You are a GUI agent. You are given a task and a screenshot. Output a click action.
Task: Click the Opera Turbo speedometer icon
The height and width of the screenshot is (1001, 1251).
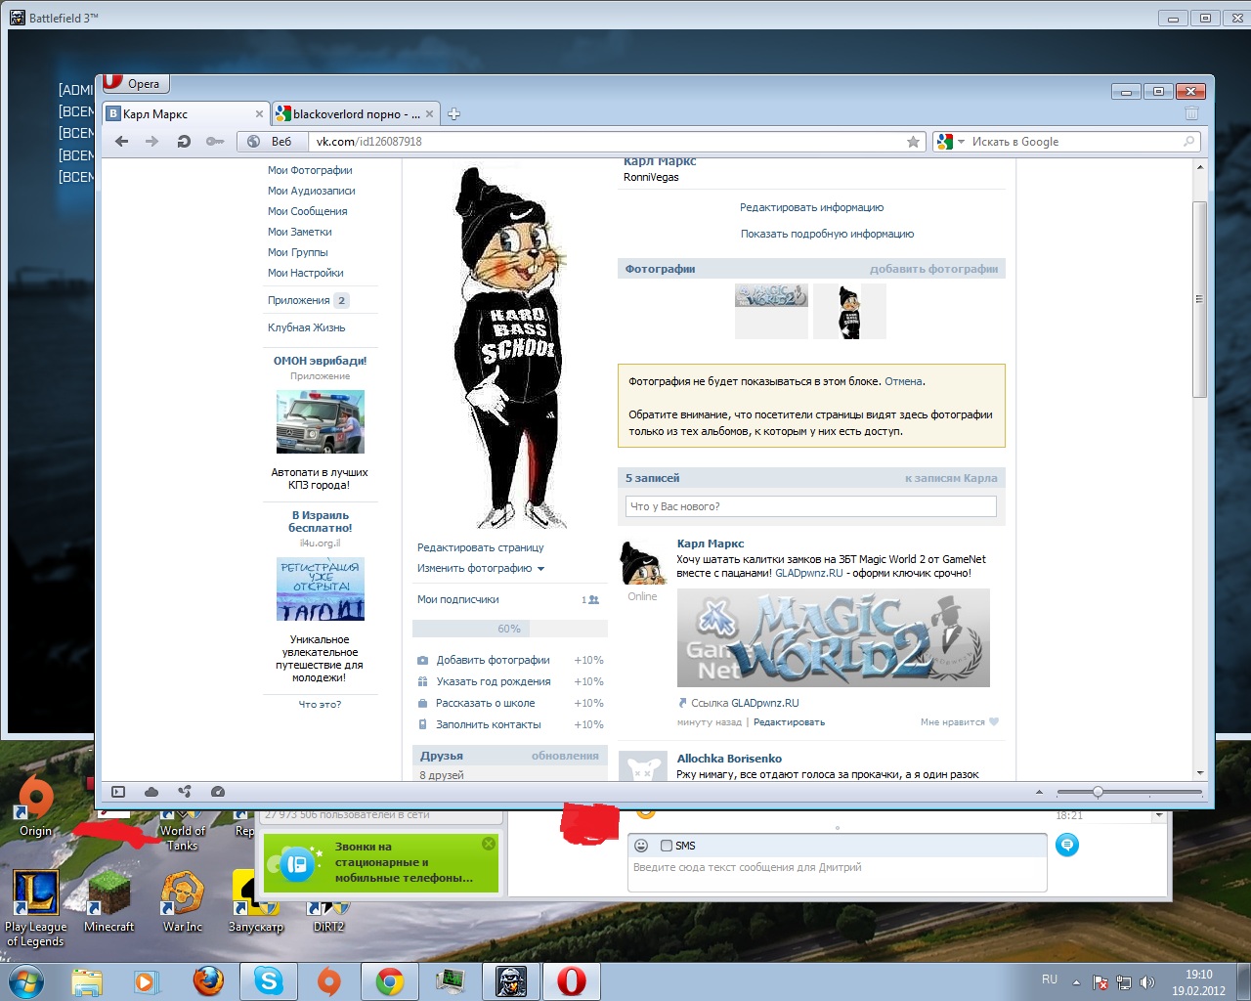pos(218,792)
